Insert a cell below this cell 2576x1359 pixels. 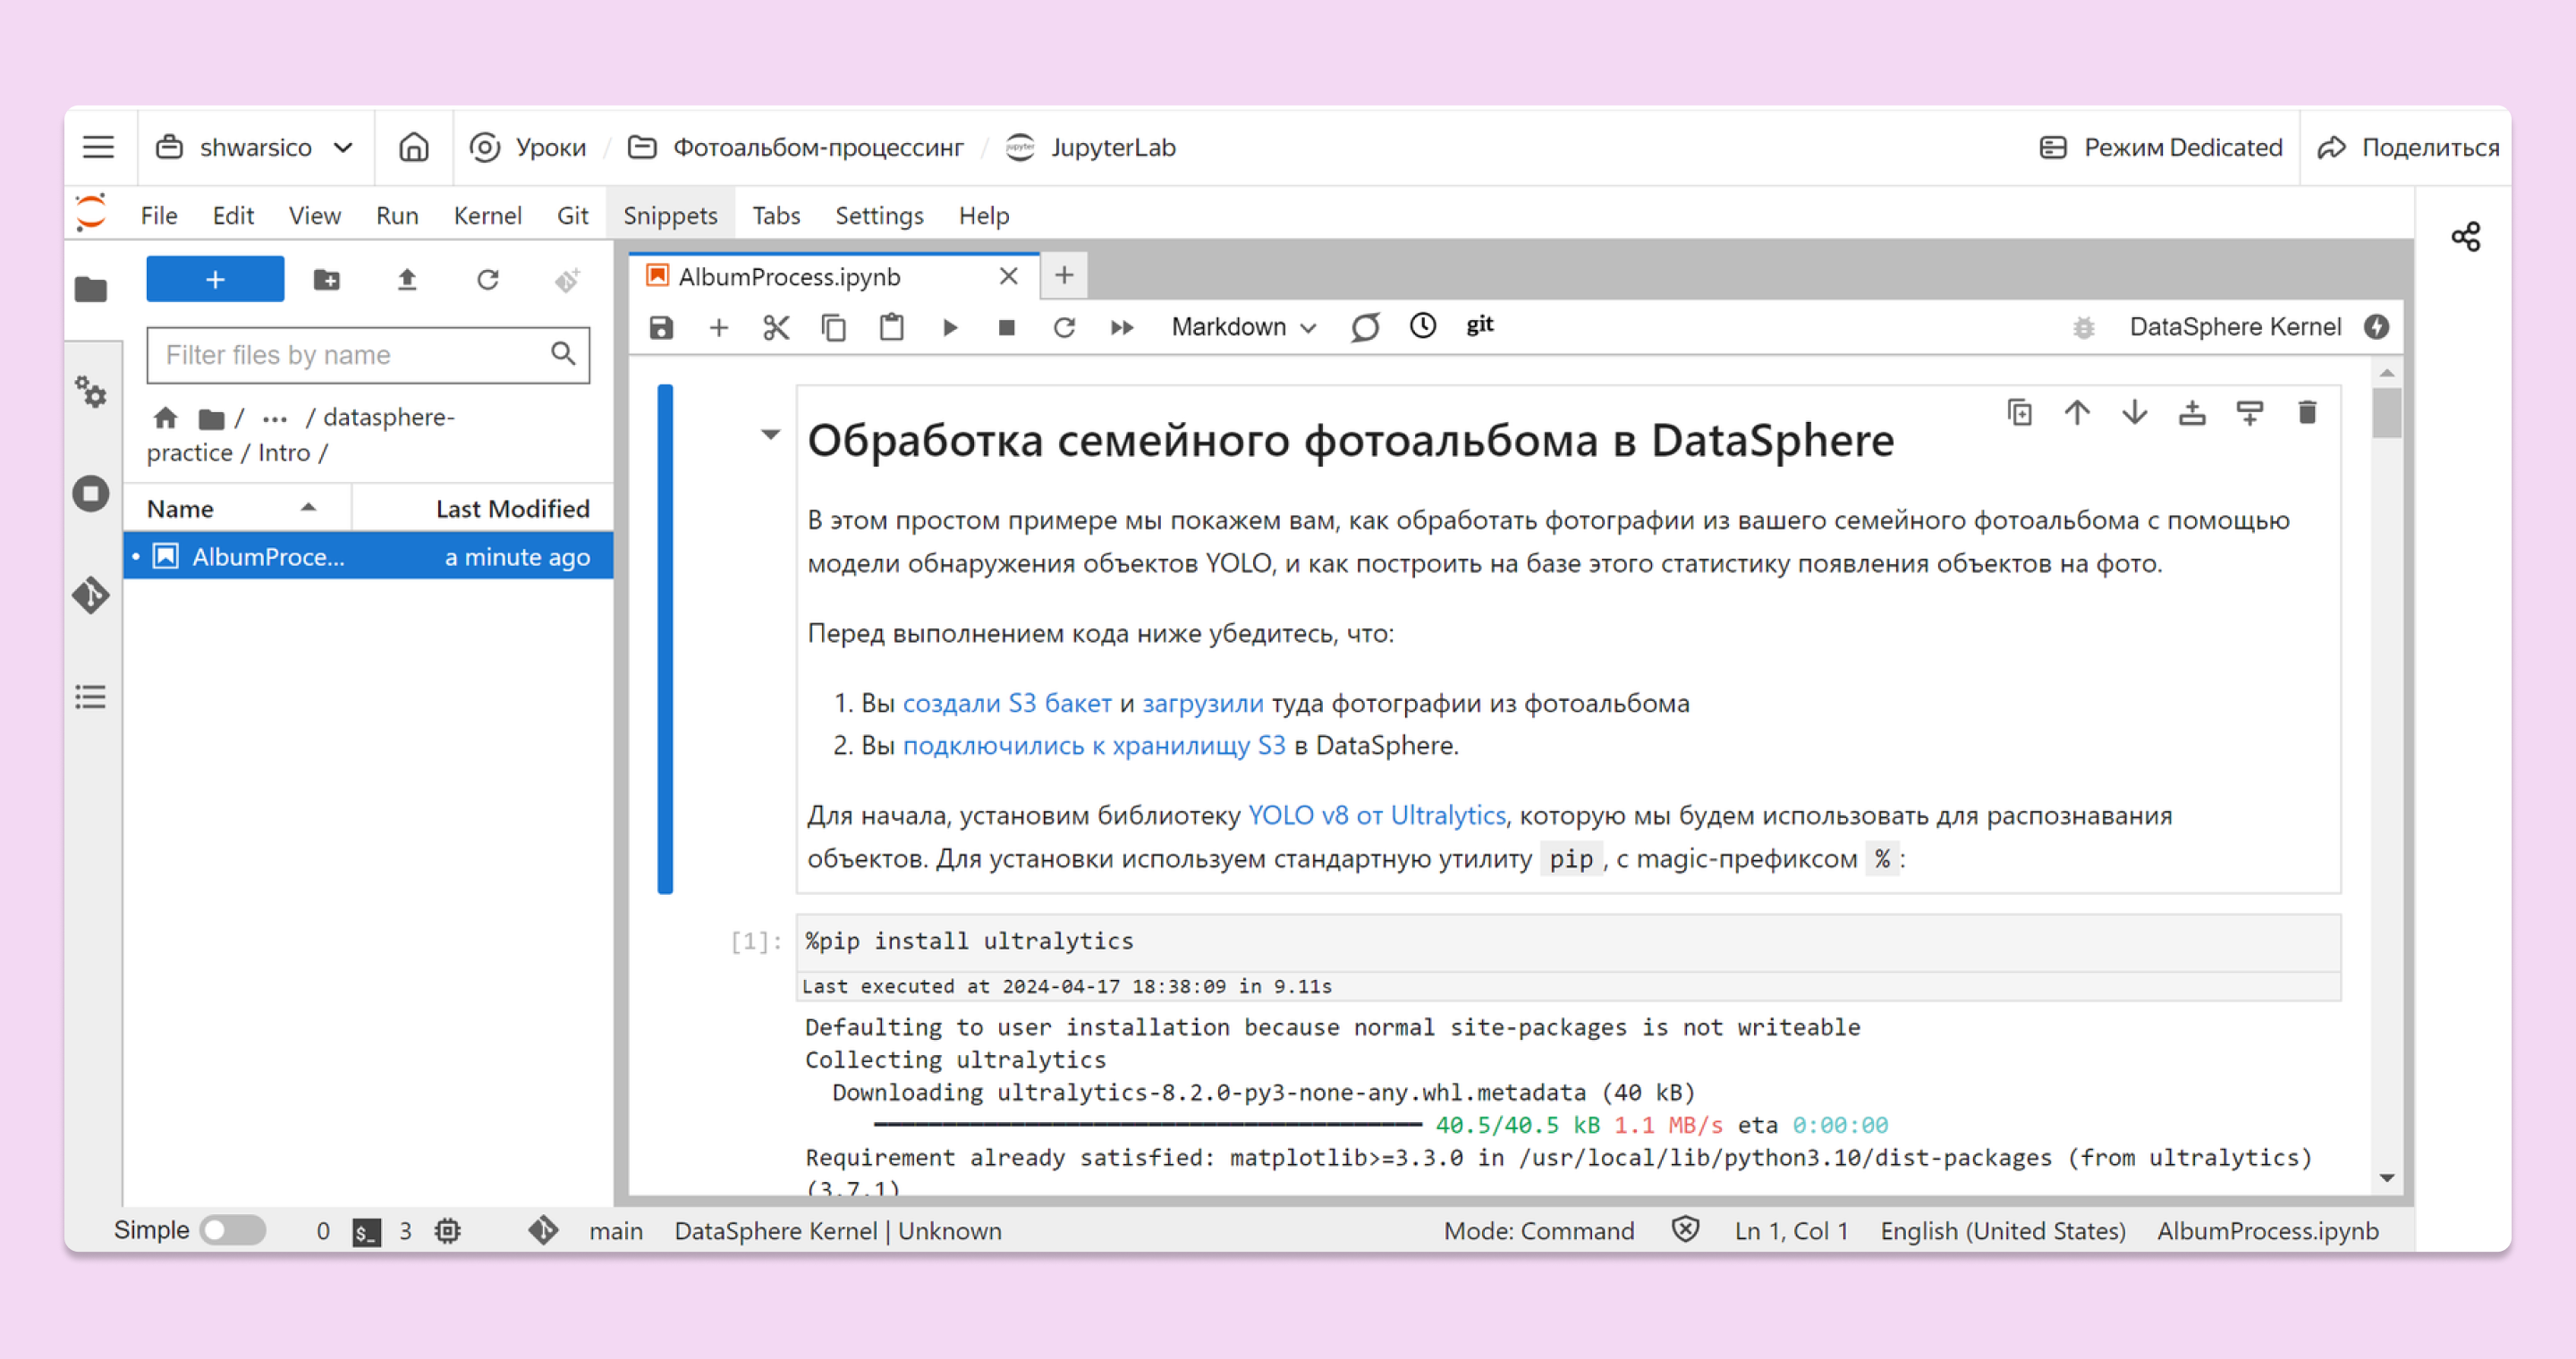point(2250,413)
